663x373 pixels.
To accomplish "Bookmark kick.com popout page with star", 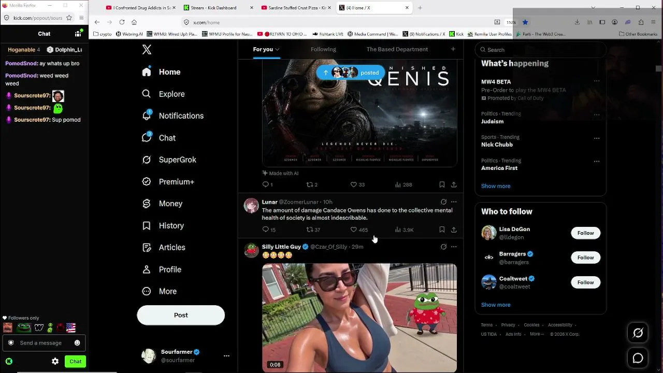I will [69, 18].
